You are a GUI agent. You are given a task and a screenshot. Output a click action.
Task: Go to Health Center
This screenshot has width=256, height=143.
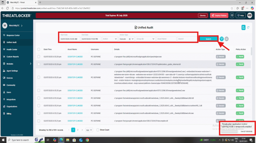coord(12,50)
